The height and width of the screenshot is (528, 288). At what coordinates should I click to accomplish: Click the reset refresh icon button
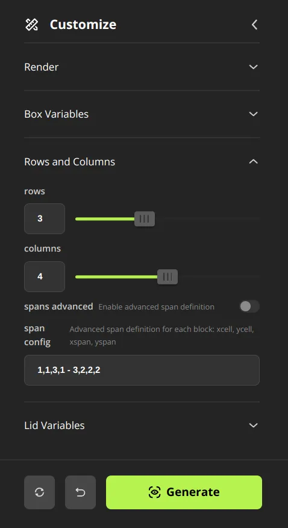point(39,492)
